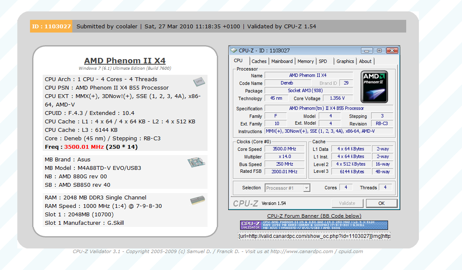Click the Cores count value field

(x=346, y=187)
